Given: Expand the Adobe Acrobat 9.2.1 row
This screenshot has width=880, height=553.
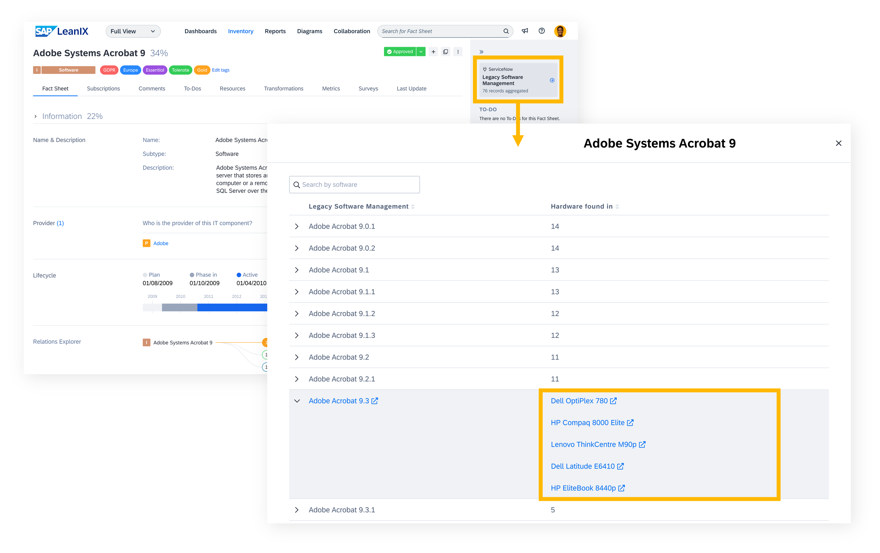Looking at the screenshot, I should [x=297, y=379].
